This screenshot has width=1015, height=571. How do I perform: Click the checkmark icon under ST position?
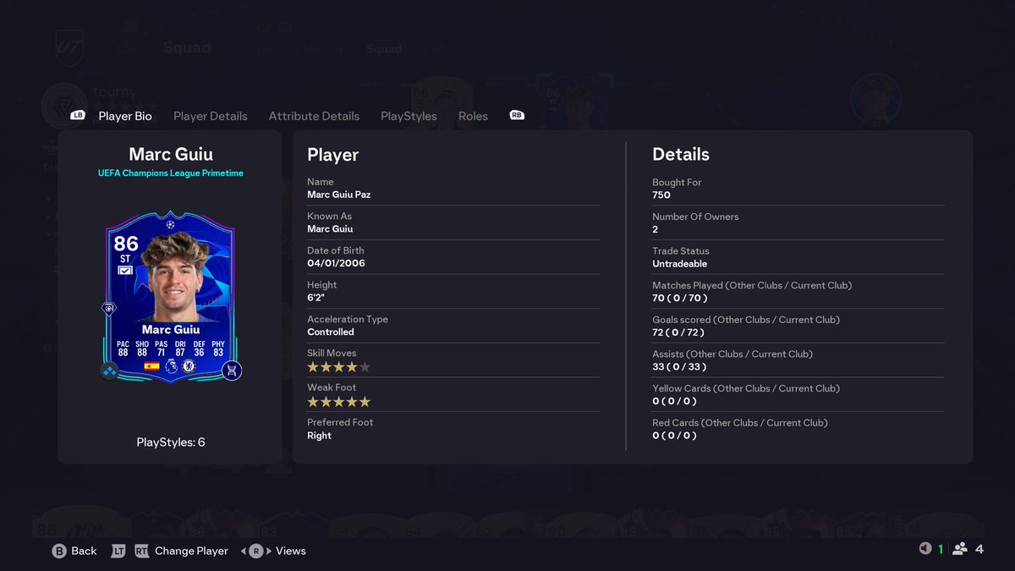125,271
